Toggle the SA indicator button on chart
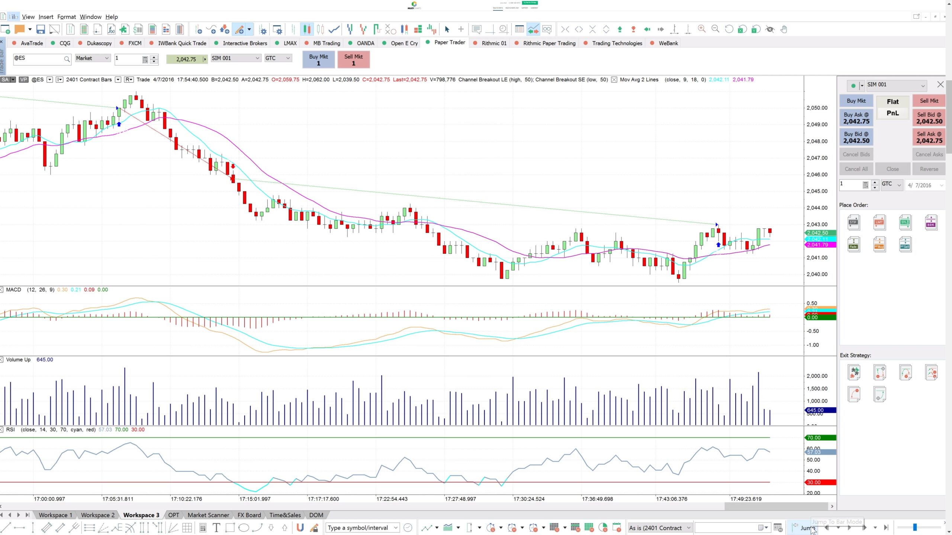This screenshot has height=535, width=952. [x=5, y=79]
